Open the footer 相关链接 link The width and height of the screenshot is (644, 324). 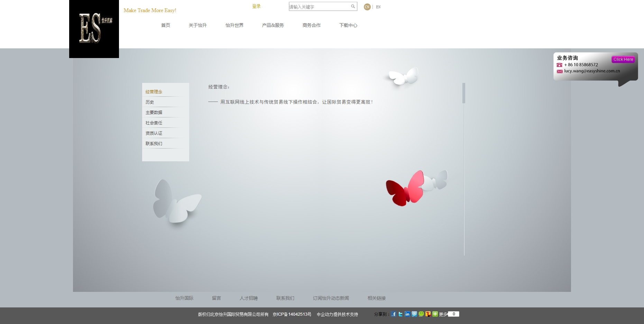click(377, 298)
